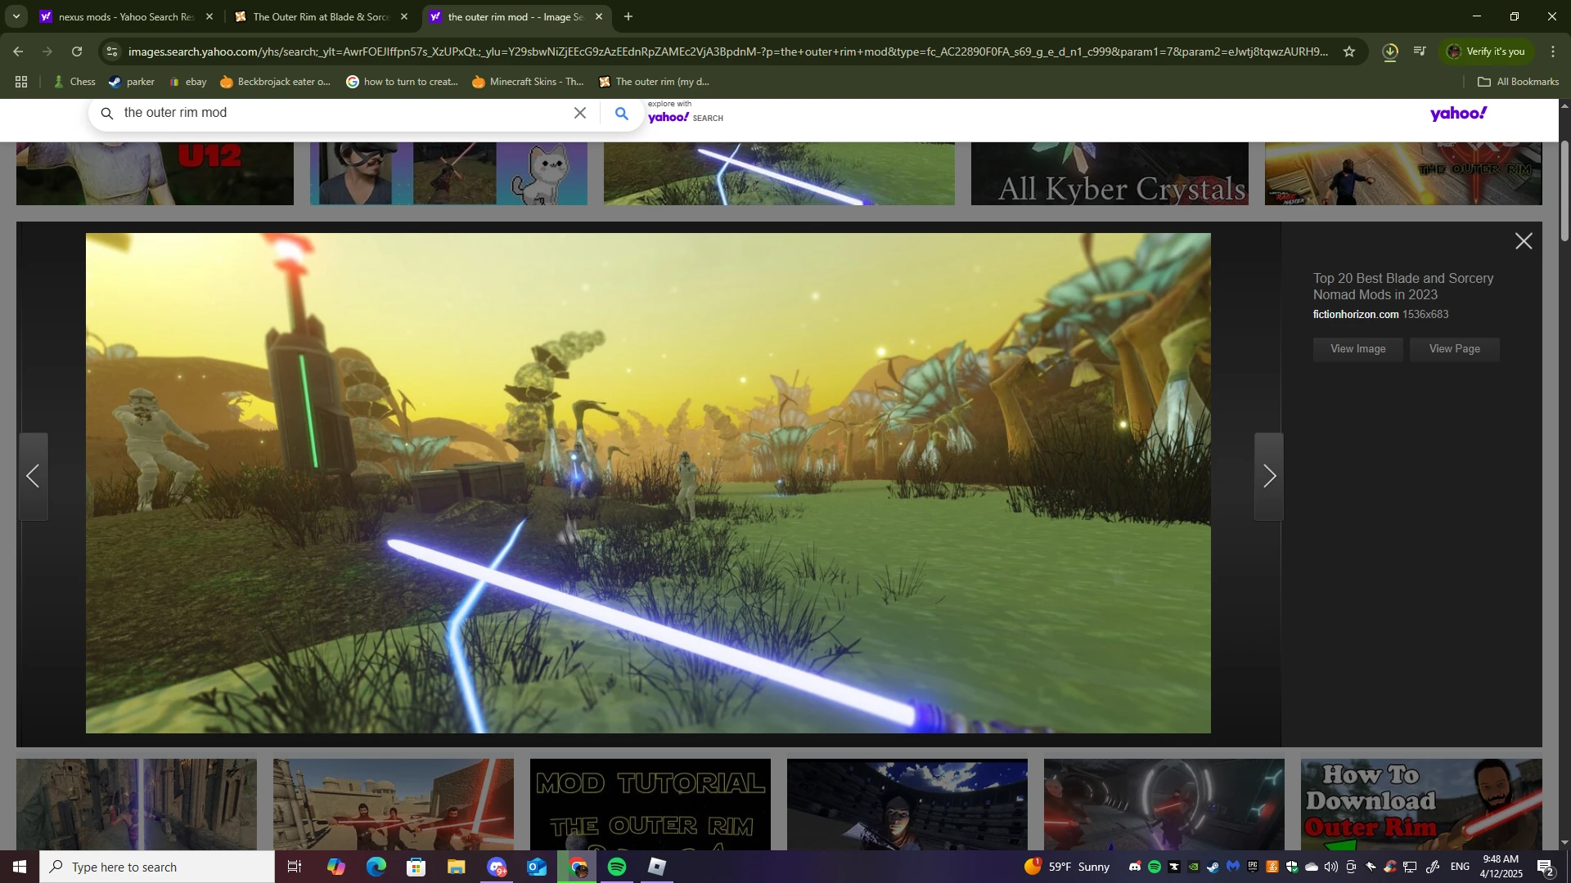Open the notification center with 2 alerts

tap(1546, 867)
